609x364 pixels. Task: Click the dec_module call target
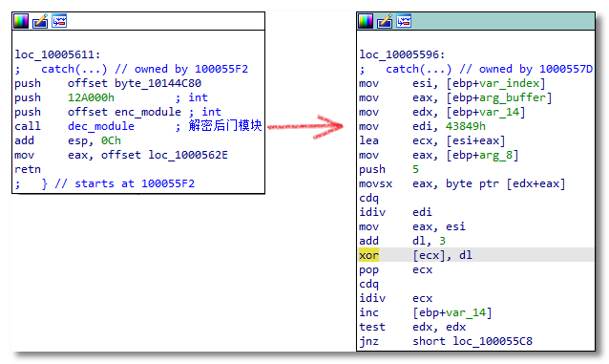pos(101,126)
